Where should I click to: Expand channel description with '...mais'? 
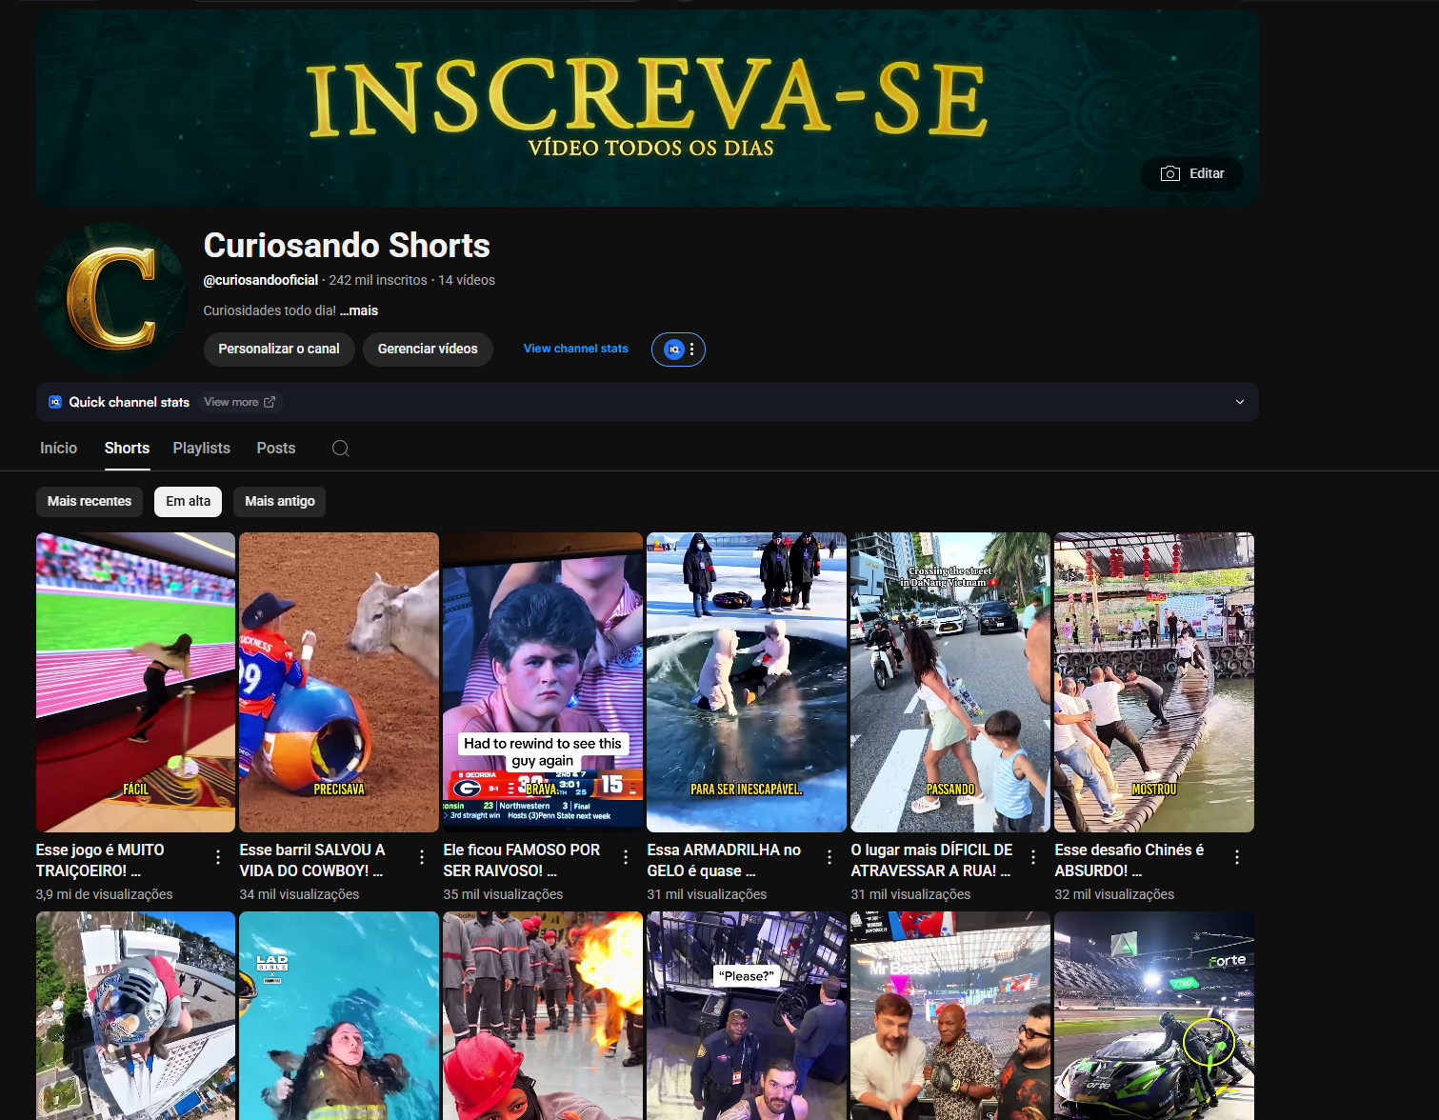point(359,310)
